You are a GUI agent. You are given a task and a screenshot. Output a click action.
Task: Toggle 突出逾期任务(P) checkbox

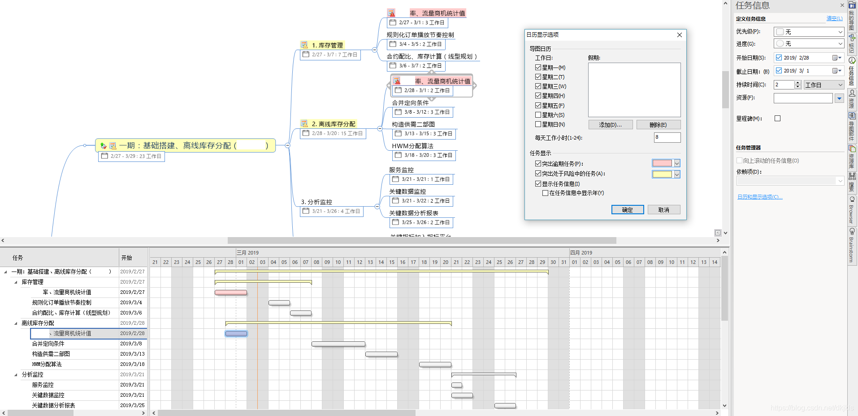pos(538,163)
